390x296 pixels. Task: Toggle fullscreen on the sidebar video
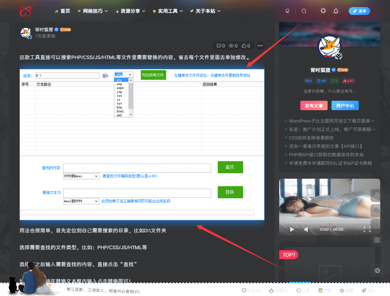pyautogui.click(x=367, y=229)
